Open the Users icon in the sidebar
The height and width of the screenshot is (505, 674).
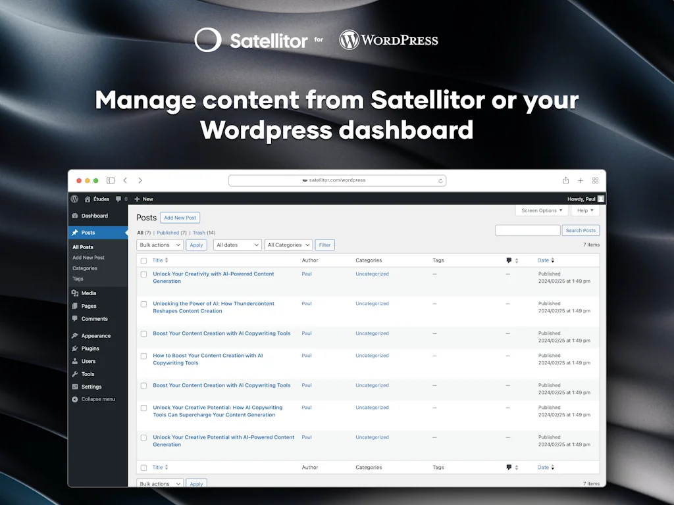click(76, 361)
